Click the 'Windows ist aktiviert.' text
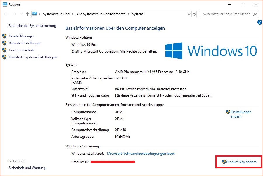This screenshot has width=263, height=176. [88, 154]
